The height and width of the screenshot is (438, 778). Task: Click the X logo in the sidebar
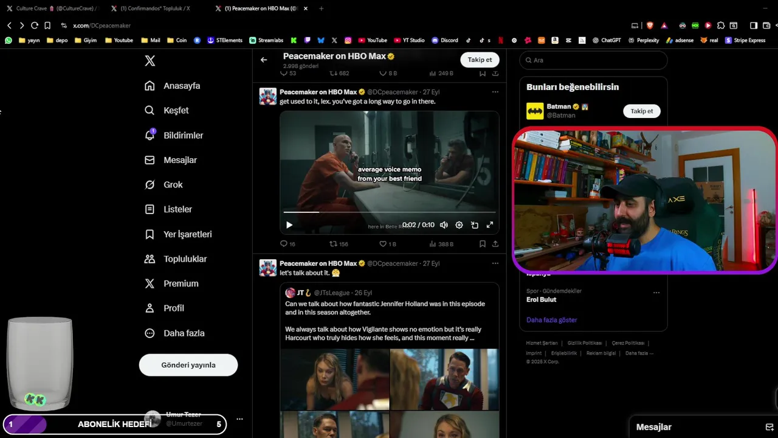[150, 61]
